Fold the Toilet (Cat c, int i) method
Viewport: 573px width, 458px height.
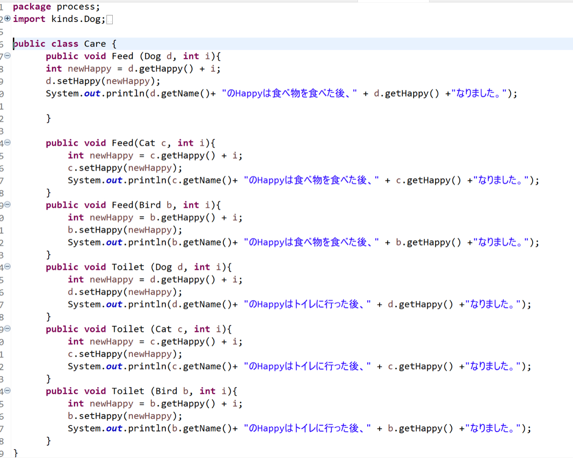point(7,329)
